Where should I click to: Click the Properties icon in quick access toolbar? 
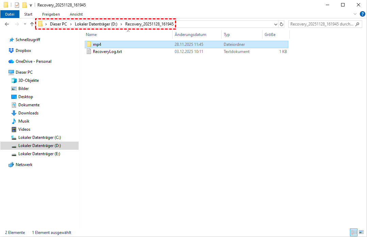(x=17, y=5)
